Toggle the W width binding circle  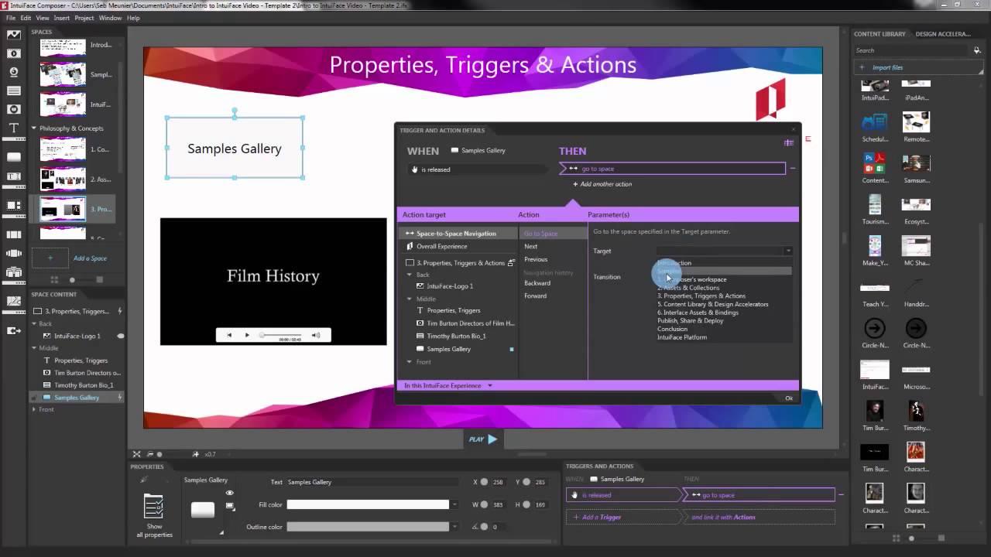click(484, 504)
